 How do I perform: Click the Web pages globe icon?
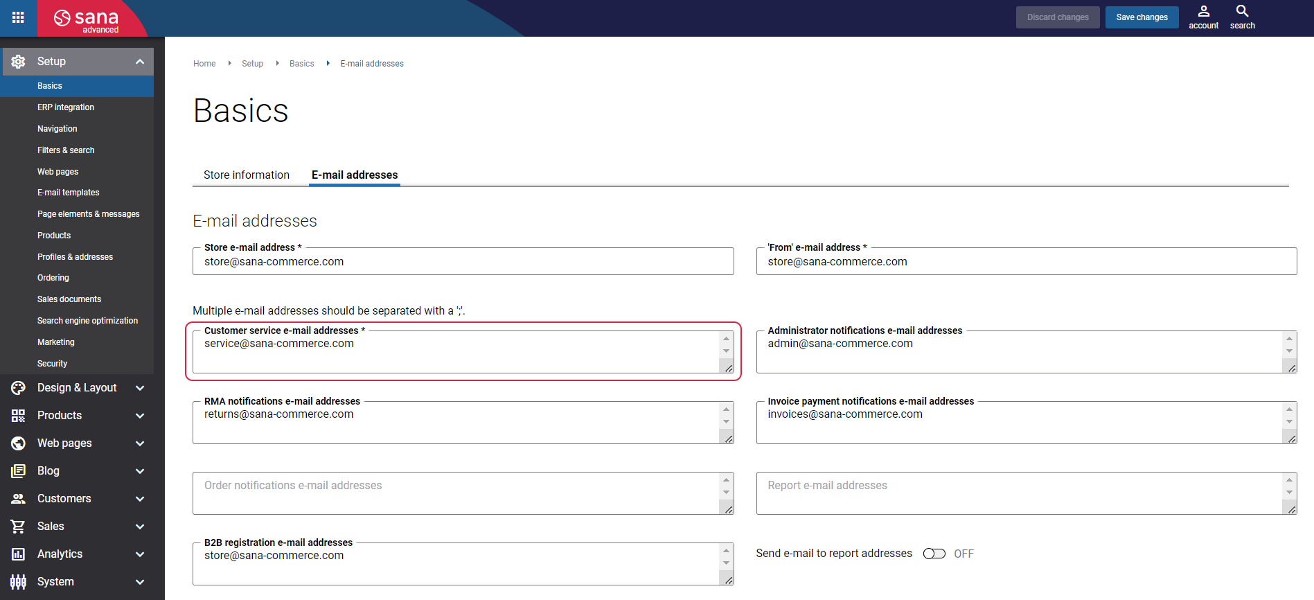[19, 443]
